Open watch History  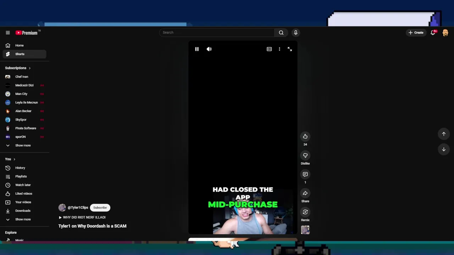click(x=24, y=168)
